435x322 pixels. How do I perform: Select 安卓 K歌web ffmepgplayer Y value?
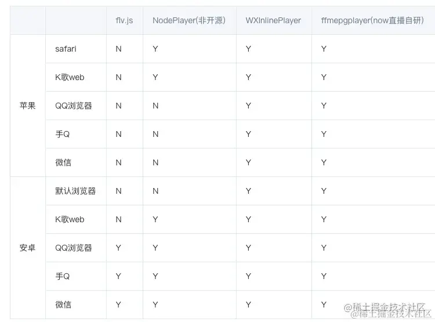tap(324, 219)
